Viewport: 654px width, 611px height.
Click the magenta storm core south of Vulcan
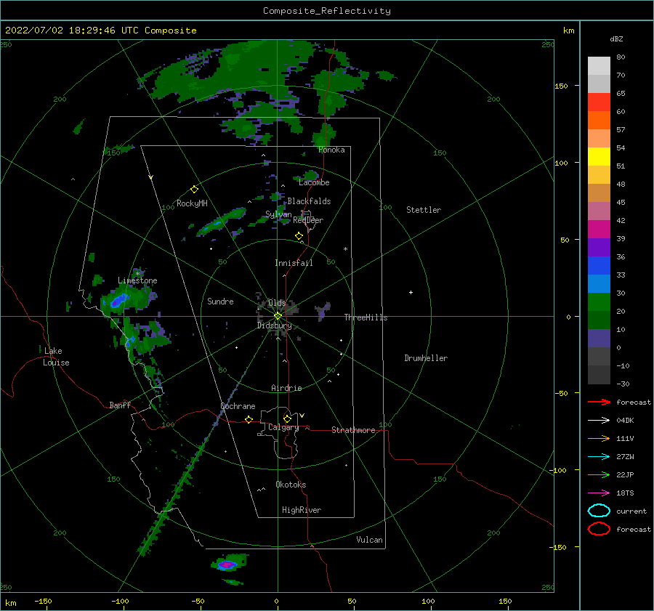227,565
